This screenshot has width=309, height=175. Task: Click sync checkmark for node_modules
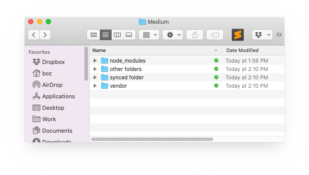click(x=216, y=60)
